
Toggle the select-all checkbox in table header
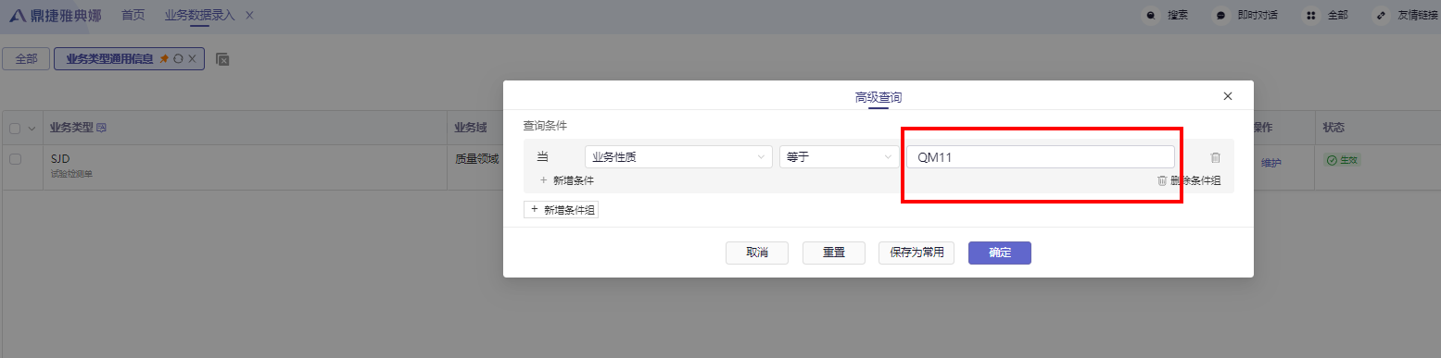pyautogui.click(x=15, y=128)
